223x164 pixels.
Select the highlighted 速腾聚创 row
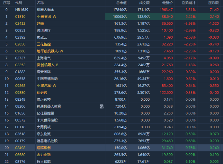43,148
